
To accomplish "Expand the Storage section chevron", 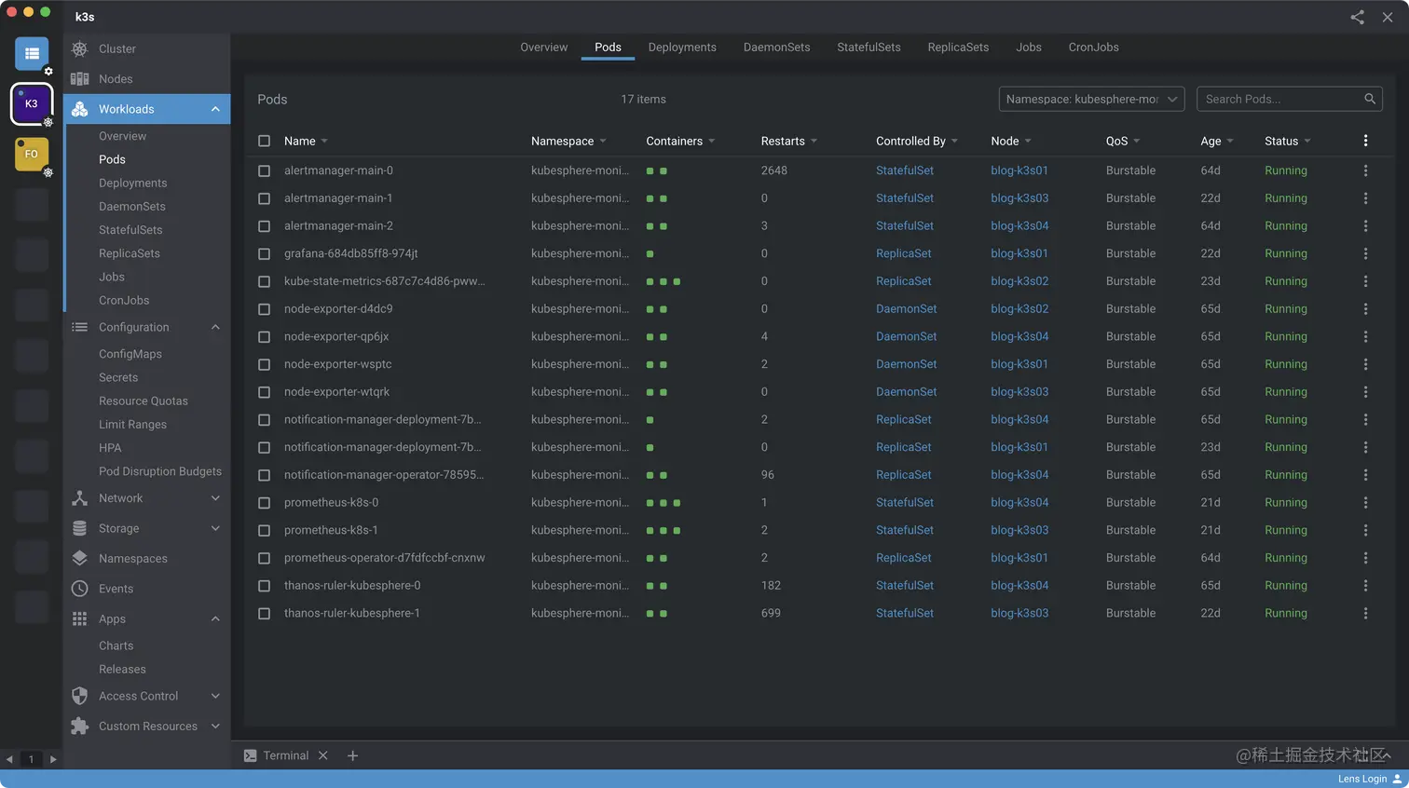I will click(x=215, y=528).
